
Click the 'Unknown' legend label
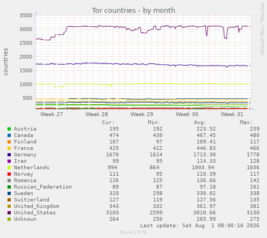[x=25, y=219]
